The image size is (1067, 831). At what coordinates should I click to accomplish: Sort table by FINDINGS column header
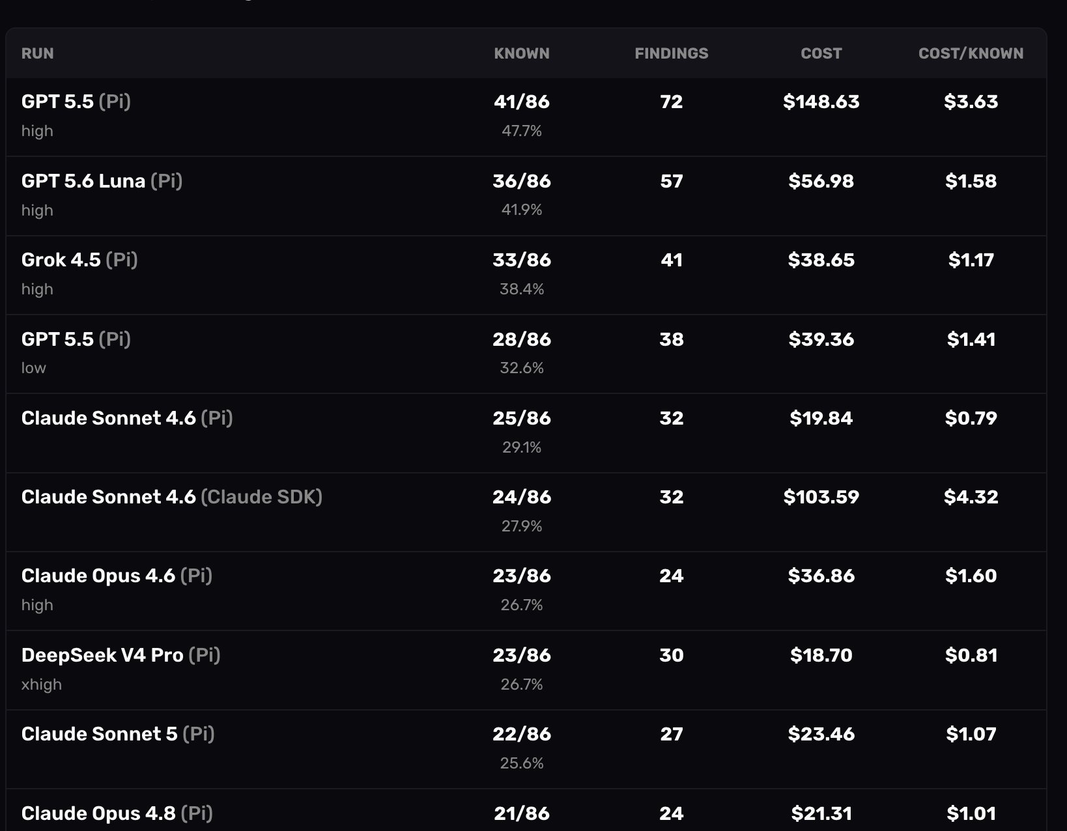[x=672, y=53]
